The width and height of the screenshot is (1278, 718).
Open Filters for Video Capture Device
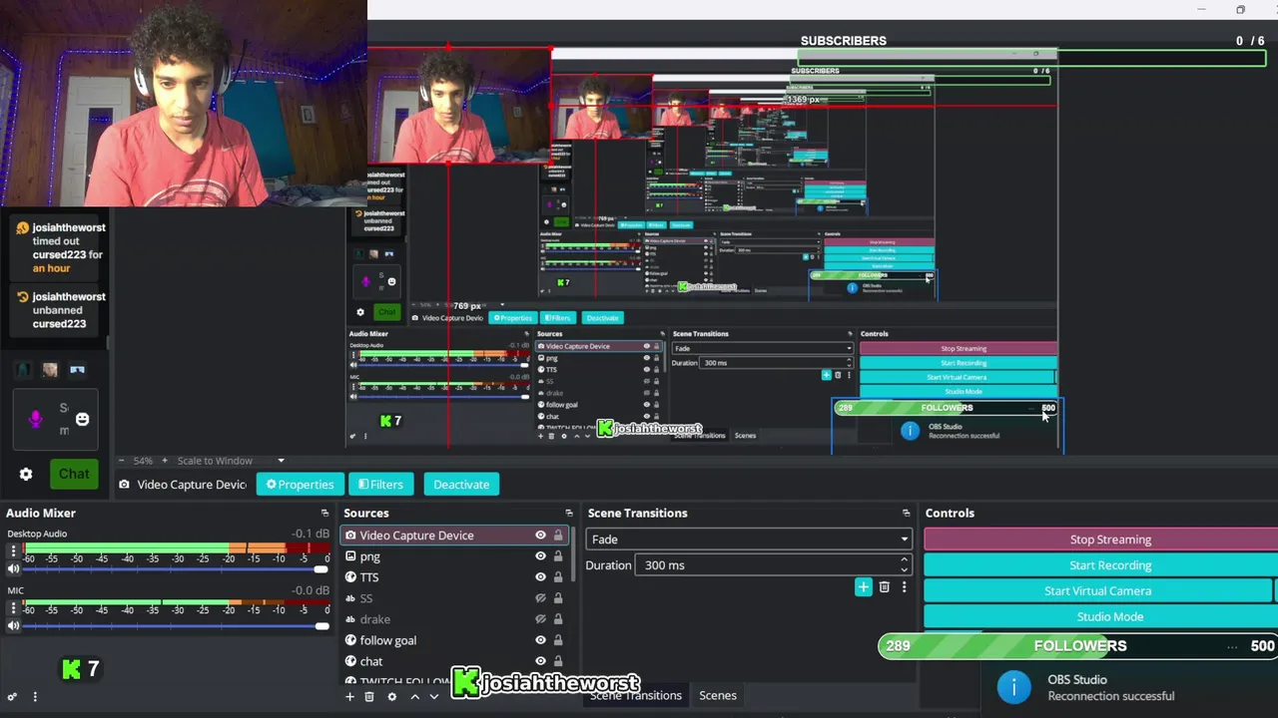point(380,485)
